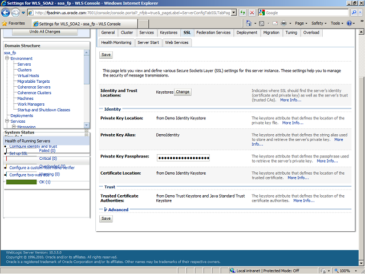The image size is (365, 274).
Task: Collapse the Services tree node
Action: point(6,121)
